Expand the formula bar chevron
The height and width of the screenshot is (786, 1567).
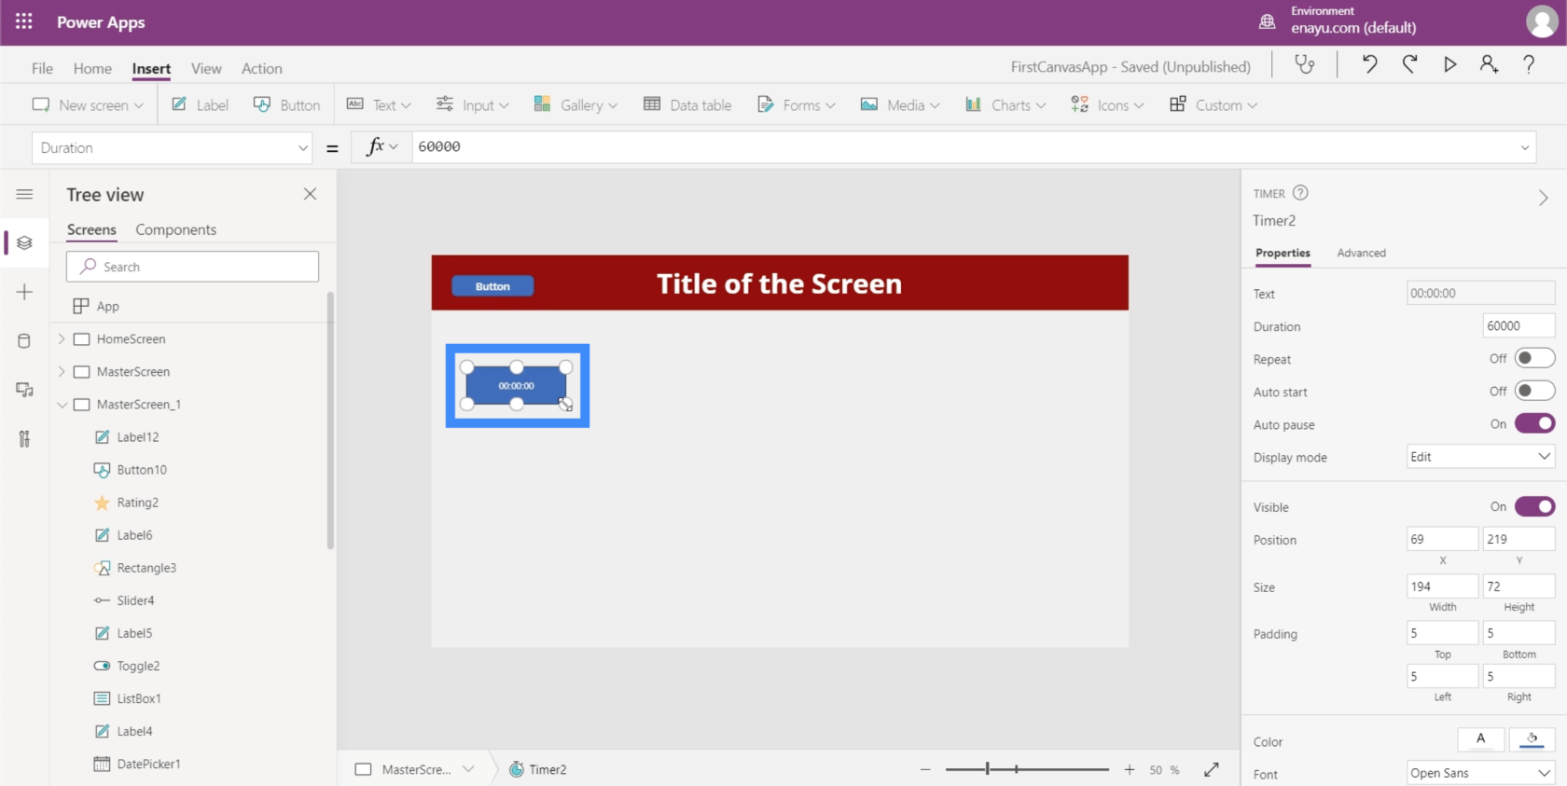1525,147
